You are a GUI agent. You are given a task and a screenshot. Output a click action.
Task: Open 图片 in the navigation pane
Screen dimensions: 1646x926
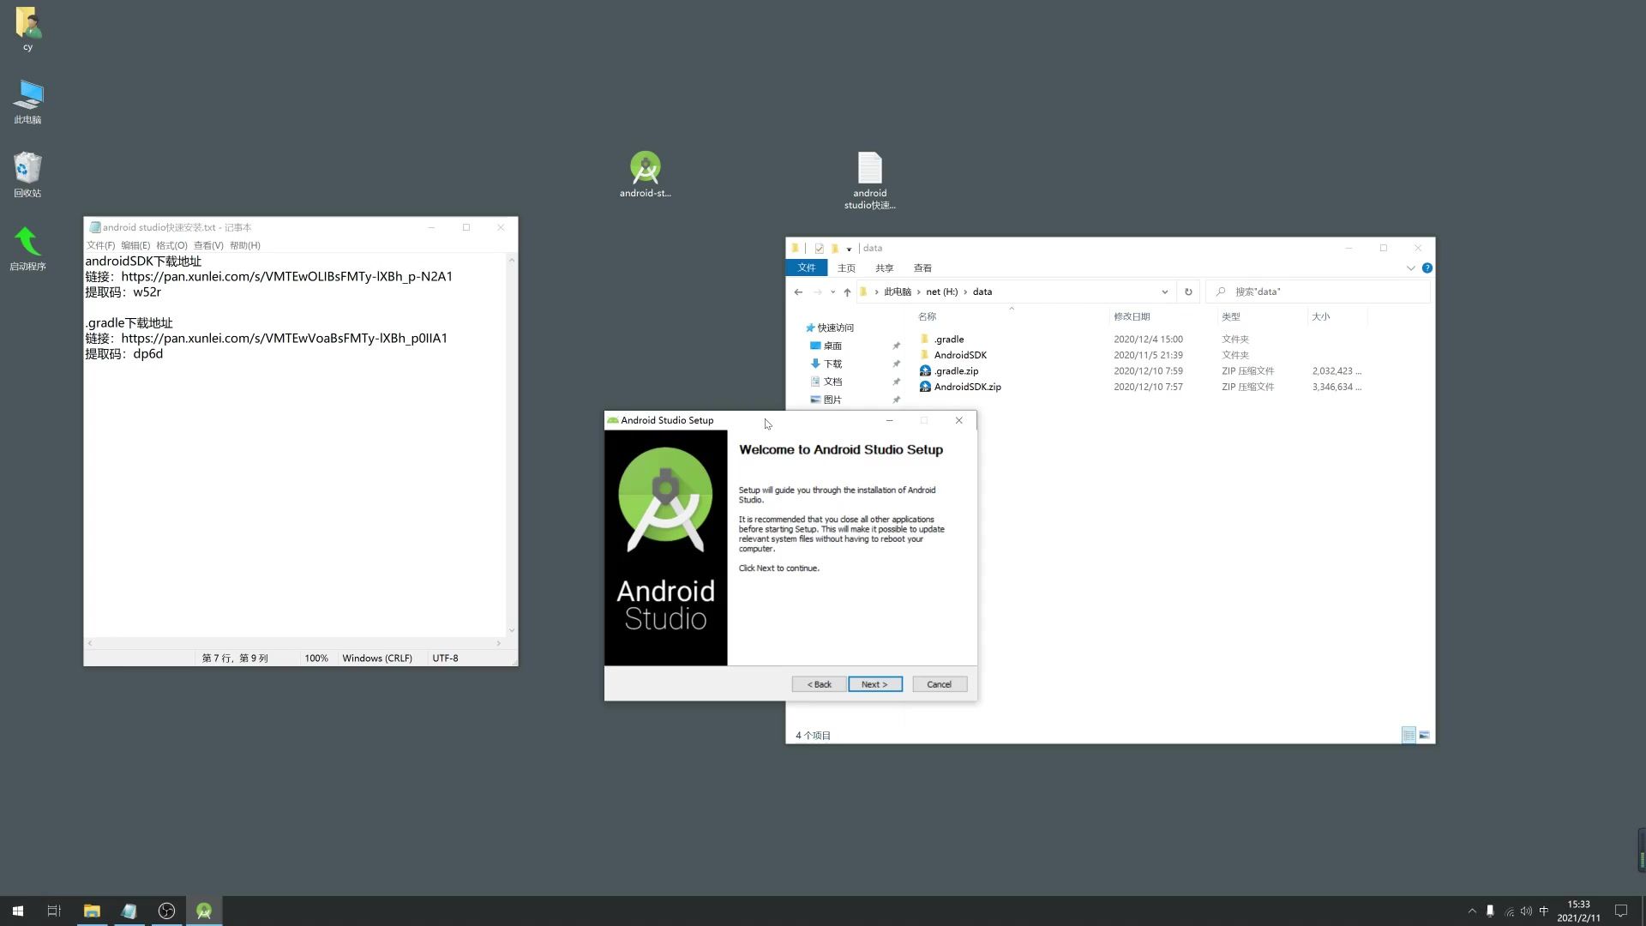[x=826, y=400]
